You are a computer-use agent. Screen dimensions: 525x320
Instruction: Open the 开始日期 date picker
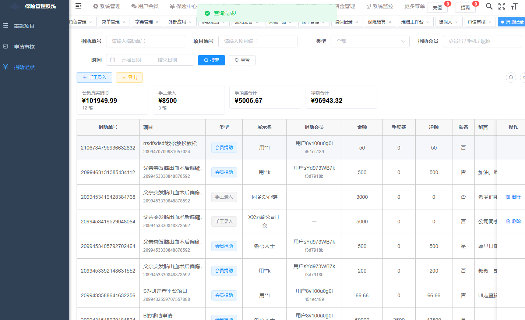coord(131,60)
